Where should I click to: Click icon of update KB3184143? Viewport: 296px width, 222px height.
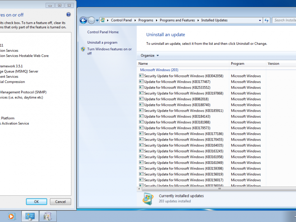point(141,116)
